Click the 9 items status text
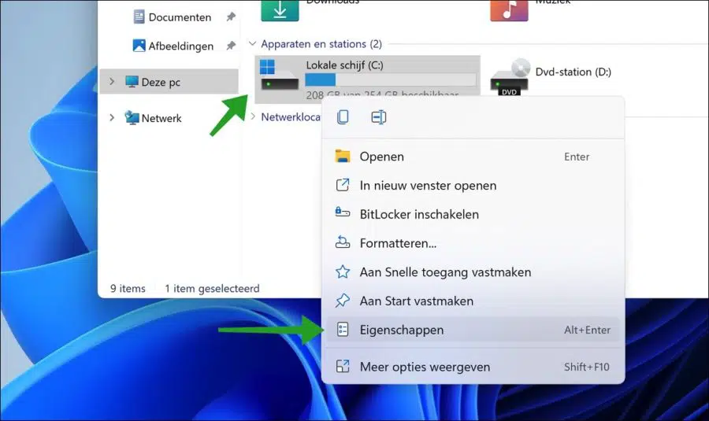This screenshot has height=421, width=709. [128, 289]
